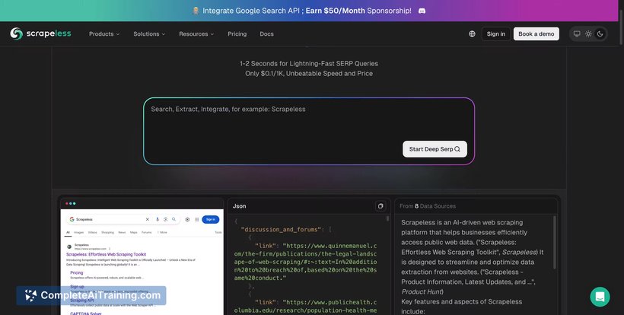
Task: Copy the Json output
Action: coord(380,206)
